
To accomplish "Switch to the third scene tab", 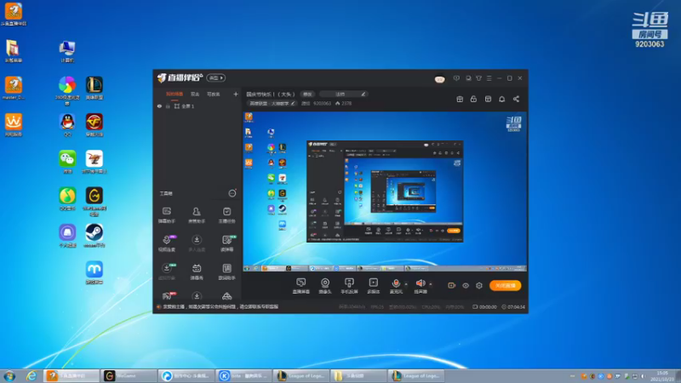I will tap(213, 94).
